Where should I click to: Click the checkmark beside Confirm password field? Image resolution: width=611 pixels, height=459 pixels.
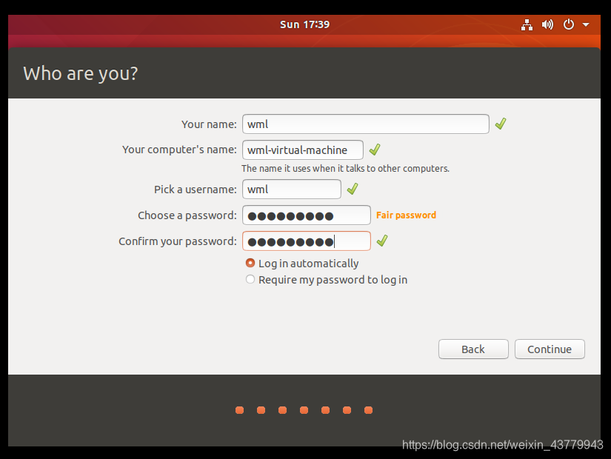pos(382,241)
